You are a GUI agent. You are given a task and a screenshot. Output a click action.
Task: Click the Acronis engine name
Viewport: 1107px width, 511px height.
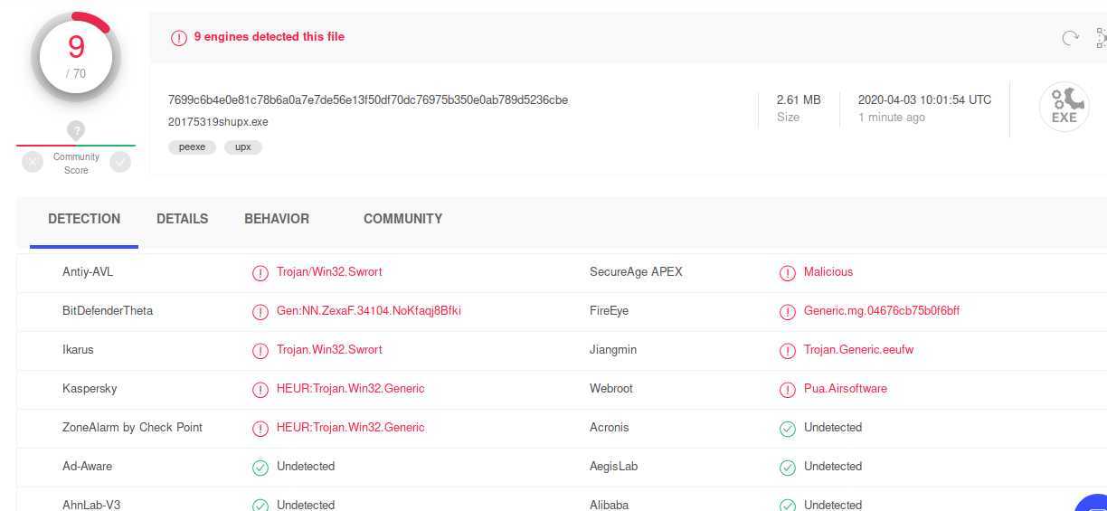pyautogui.click(x=609, y=427)
